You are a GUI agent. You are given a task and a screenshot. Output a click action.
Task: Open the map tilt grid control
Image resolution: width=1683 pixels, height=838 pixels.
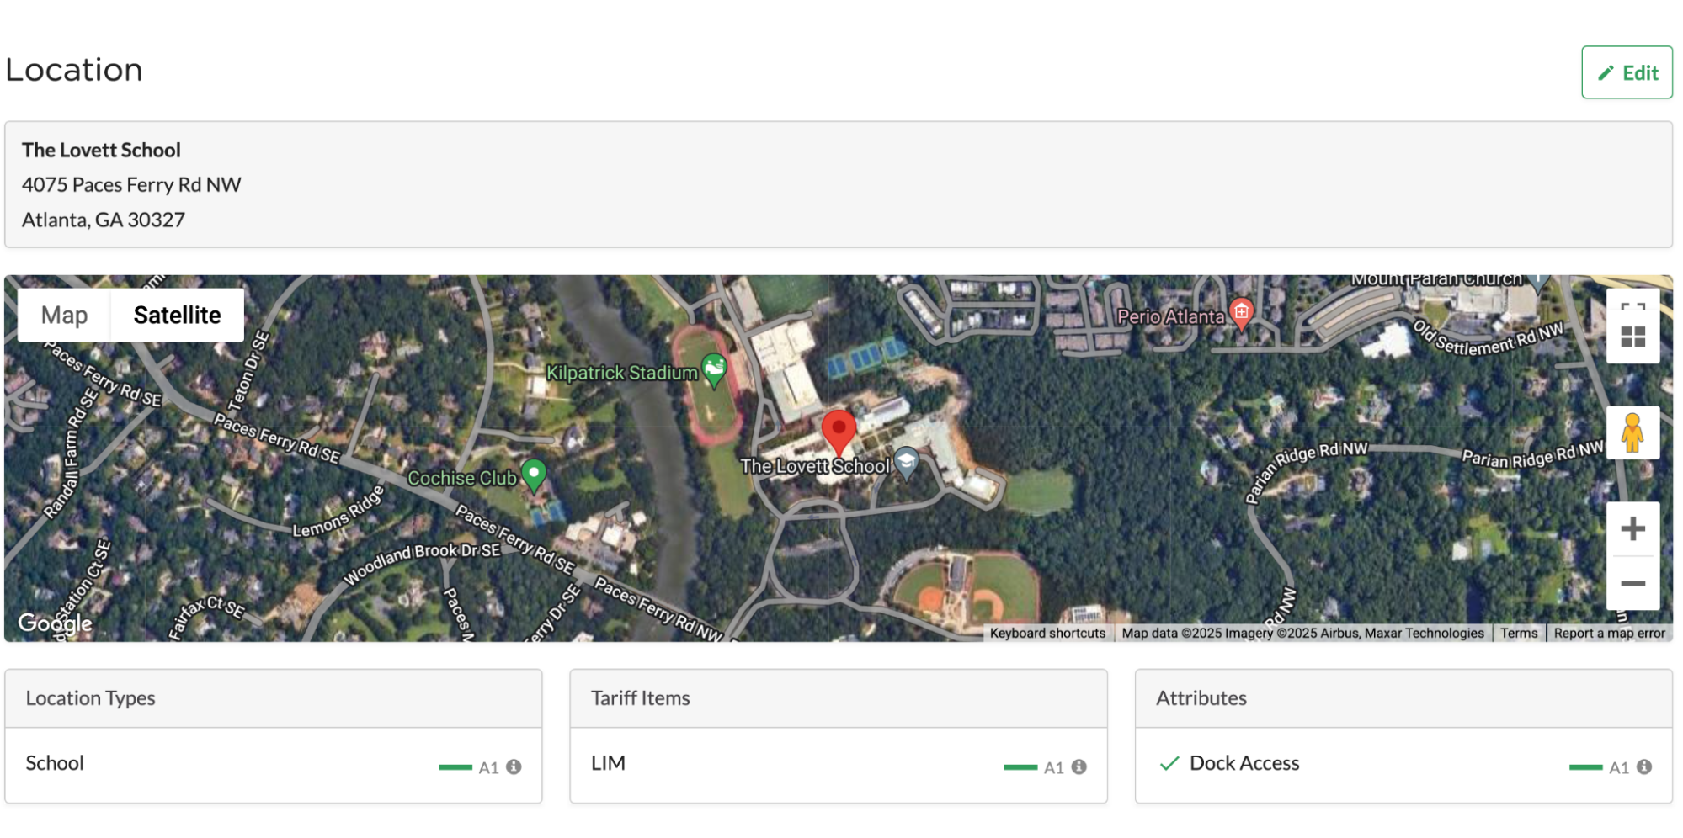(1632, 338)
